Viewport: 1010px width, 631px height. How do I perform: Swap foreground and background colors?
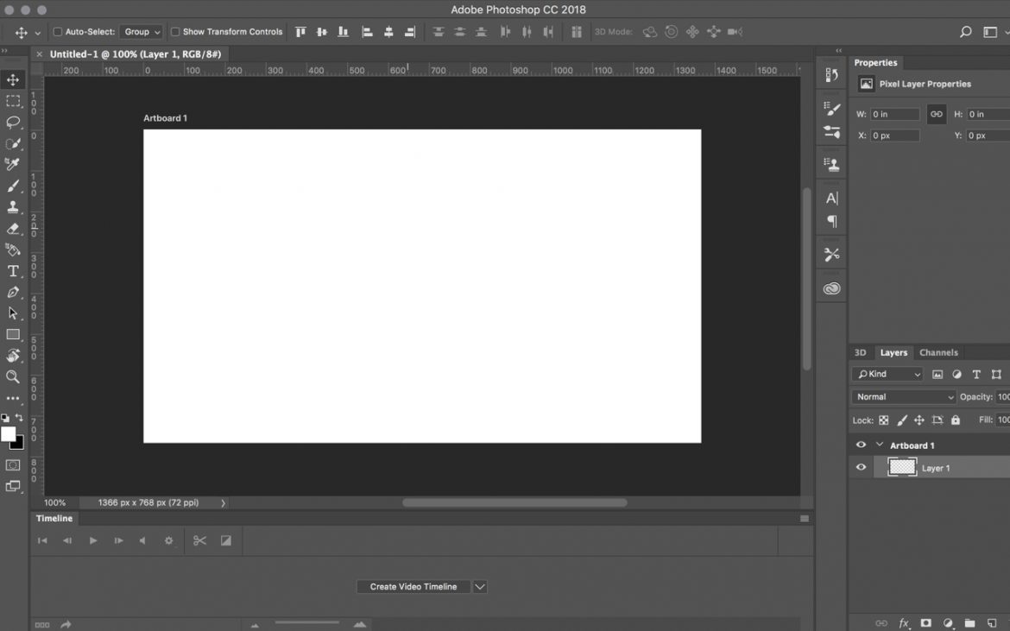[x=19, y=418]
